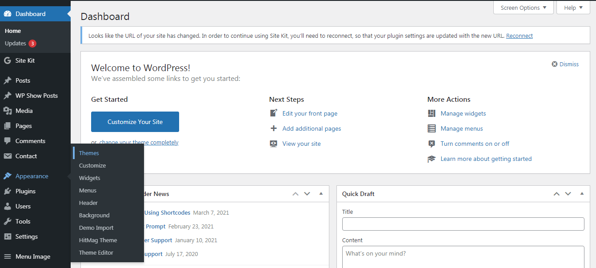Focus the What's on your mind content box
The width and height of the screenshot is (596, 268).
[463, 257]
